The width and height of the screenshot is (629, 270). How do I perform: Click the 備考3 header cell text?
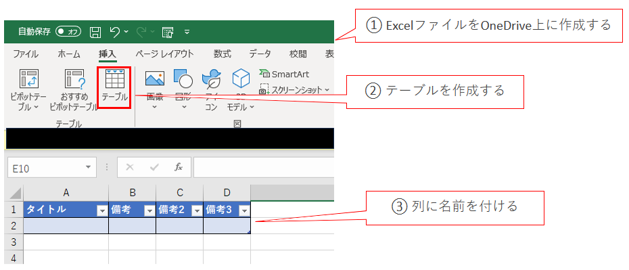pos(218,209)
